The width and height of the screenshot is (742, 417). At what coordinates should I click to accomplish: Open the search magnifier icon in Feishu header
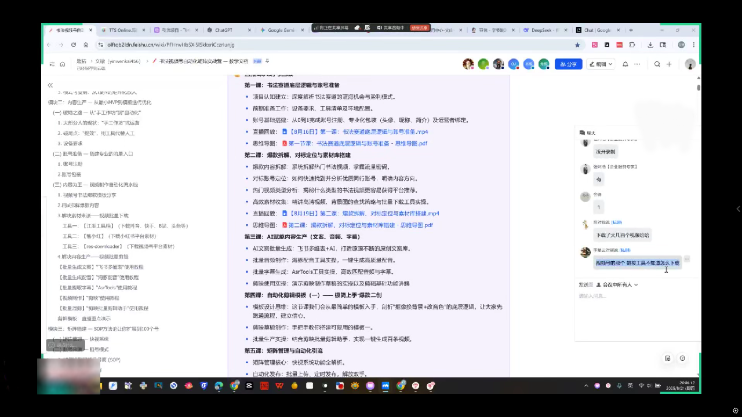[657, 64]
